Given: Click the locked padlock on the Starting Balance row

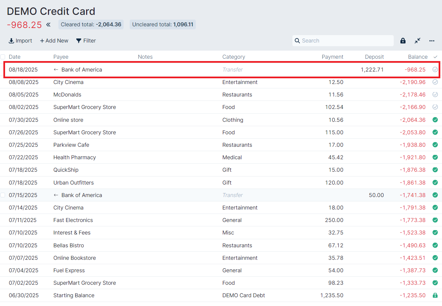Looking at the screenshot, I should (435, 295).
